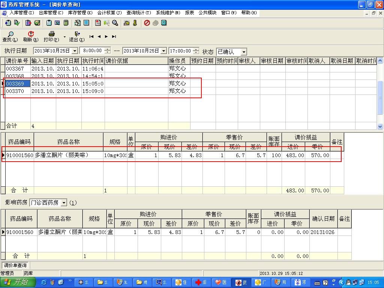The image size is (384, 288).
Task: Open 查询统计(T) menu
Action: click(139, 13)
